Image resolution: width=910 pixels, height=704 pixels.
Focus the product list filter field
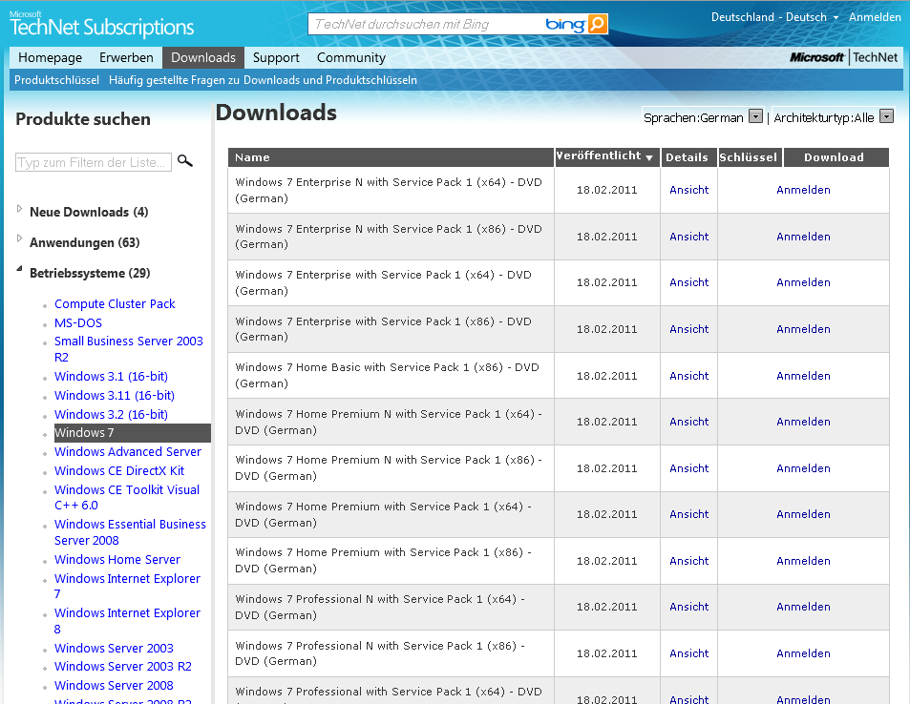coord(94,162)
